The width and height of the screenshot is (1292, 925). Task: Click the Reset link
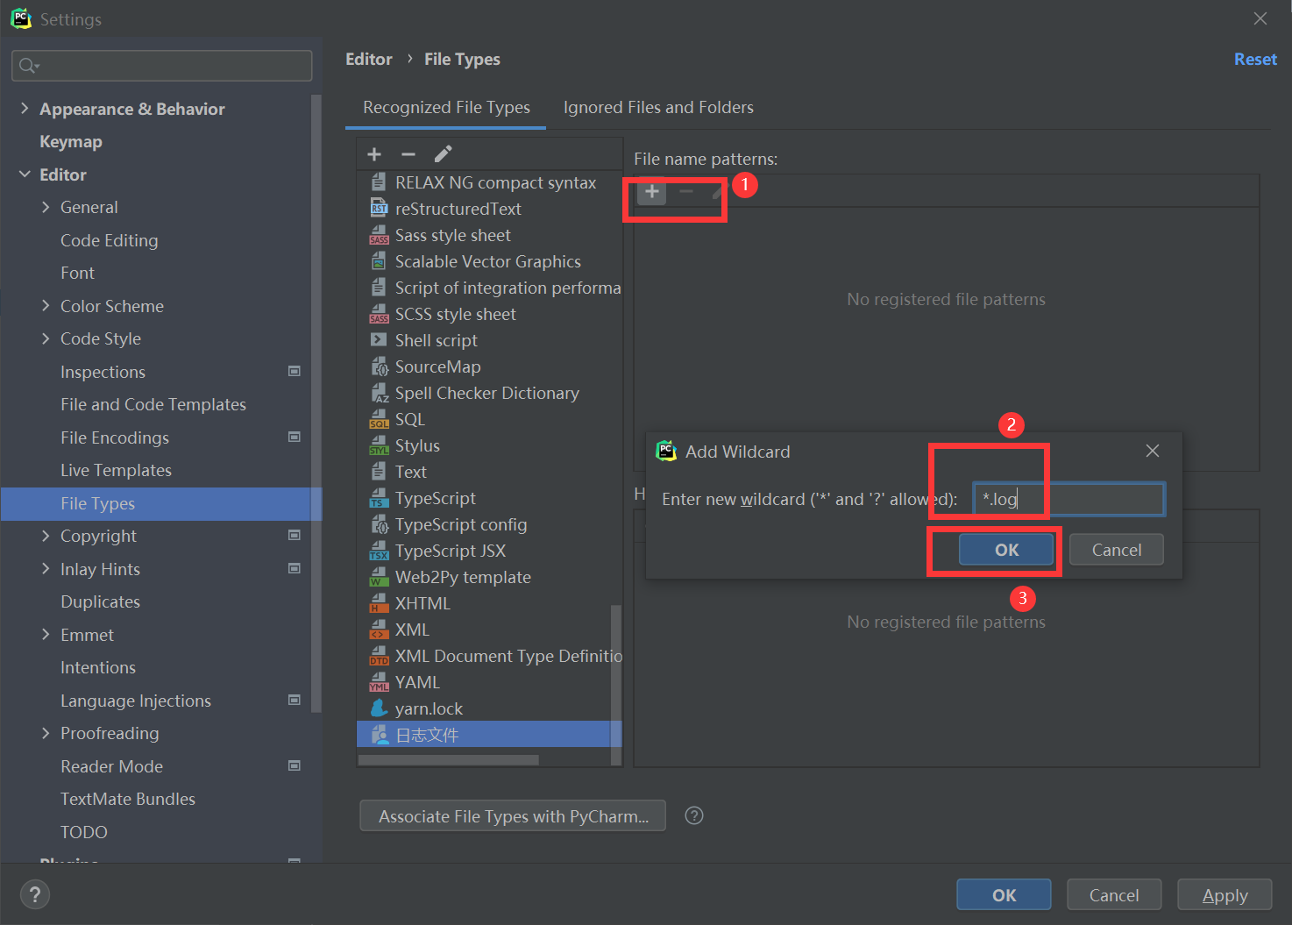[1255, 59]
